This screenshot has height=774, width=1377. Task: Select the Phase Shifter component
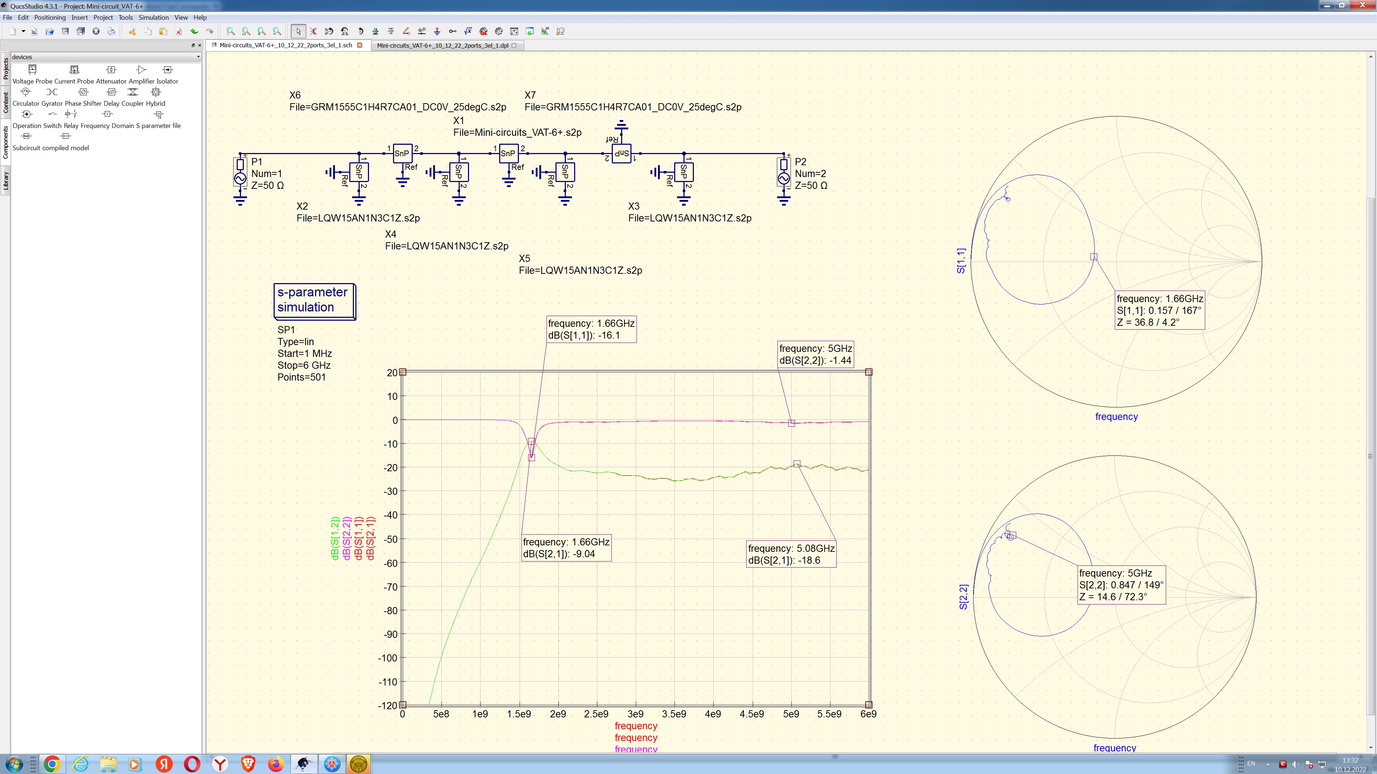(84, 92)
